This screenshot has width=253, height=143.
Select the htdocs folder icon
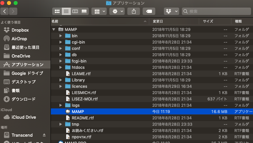[x=68, y=67]
